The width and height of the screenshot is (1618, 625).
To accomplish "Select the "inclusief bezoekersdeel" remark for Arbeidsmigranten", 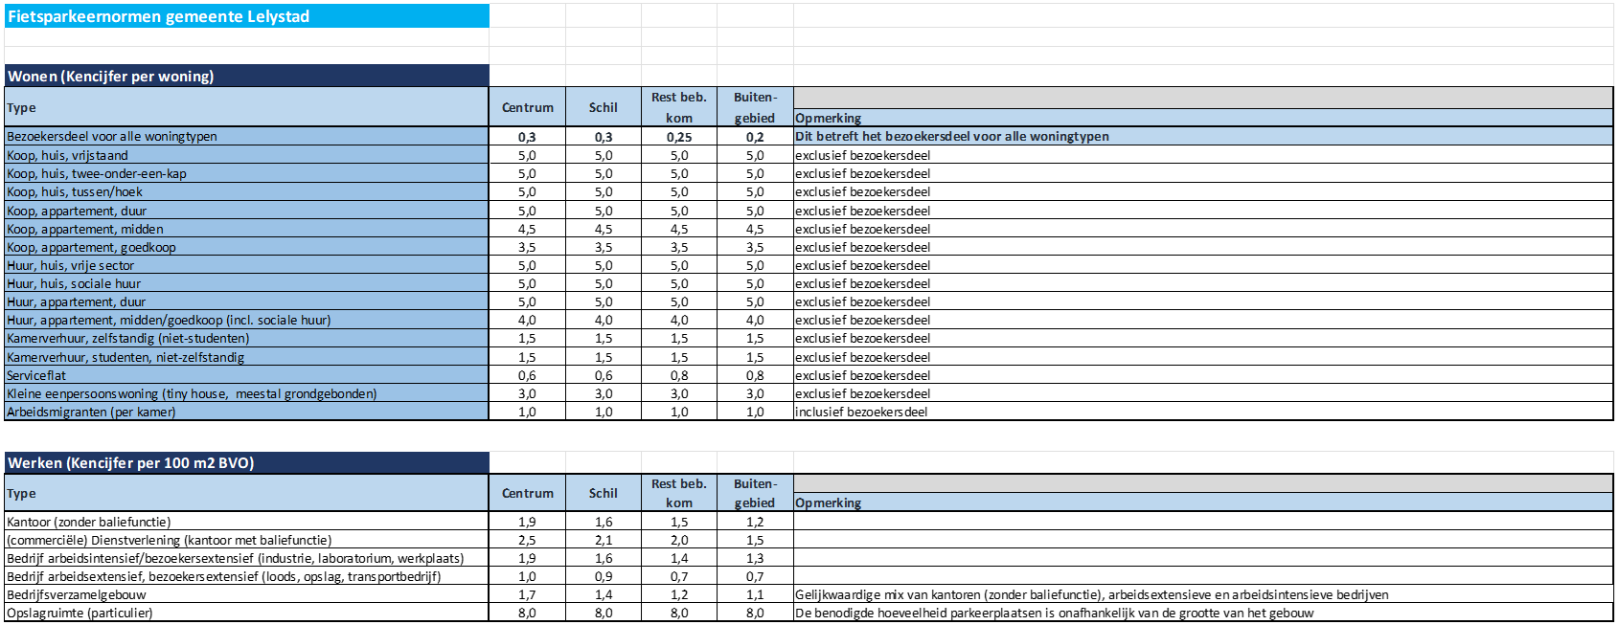I will tap(861, 412).
